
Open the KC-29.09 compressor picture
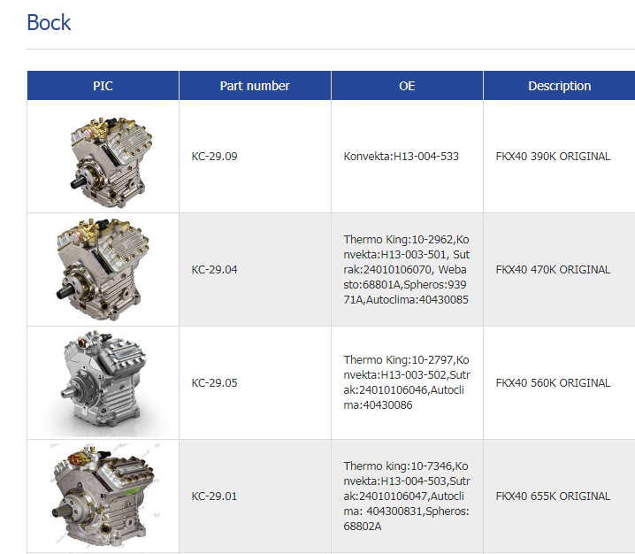coord(111,162)
